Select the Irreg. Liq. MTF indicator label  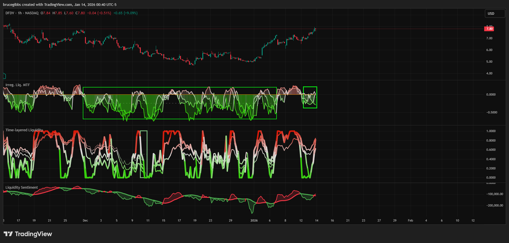coord(18,85)
